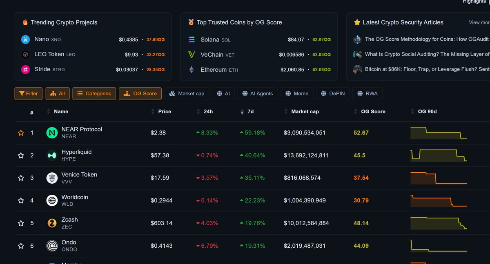Viewport: 490px width, 264px height.
Task: Favorite Worldcoin with the star
Action: (x=21, y=200)
